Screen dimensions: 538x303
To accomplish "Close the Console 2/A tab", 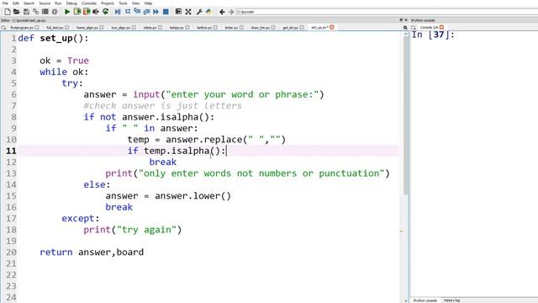I will tap(441, 27).
